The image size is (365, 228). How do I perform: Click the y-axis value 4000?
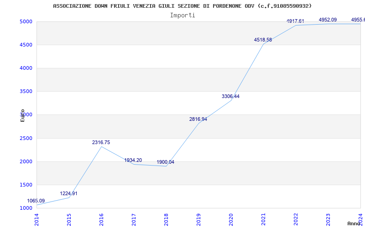26,68
